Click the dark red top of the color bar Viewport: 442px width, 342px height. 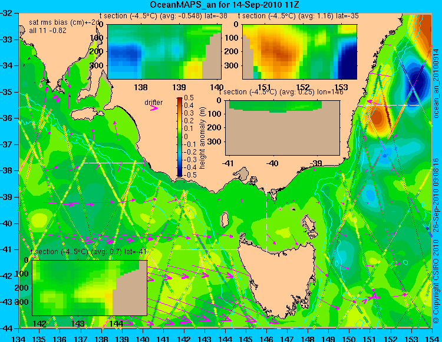click(x=180, y=100)
